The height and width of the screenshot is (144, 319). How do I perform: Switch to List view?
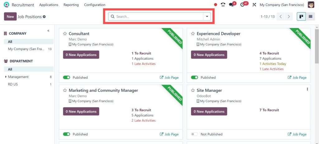[x=311, y=17]
